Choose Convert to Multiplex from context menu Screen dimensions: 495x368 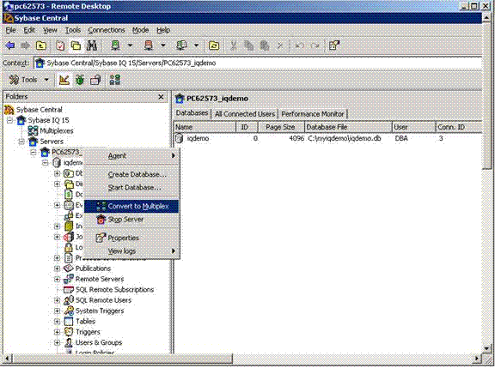pos(131,207)
